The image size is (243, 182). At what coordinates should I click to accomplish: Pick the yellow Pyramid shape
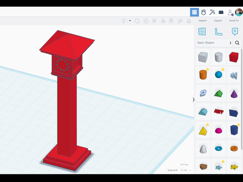203,131
